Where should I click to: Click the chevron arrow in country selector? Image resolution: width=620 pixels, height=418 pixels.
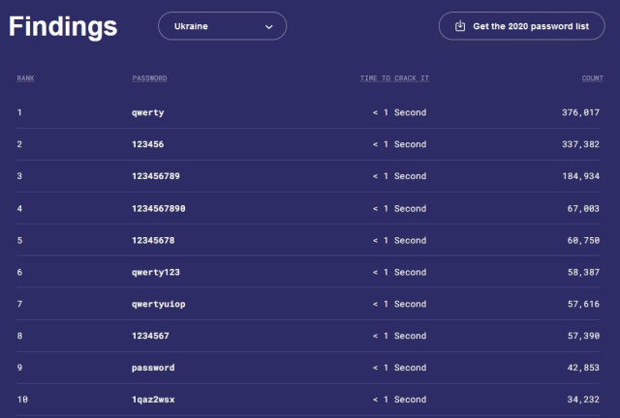click(268, 27)
